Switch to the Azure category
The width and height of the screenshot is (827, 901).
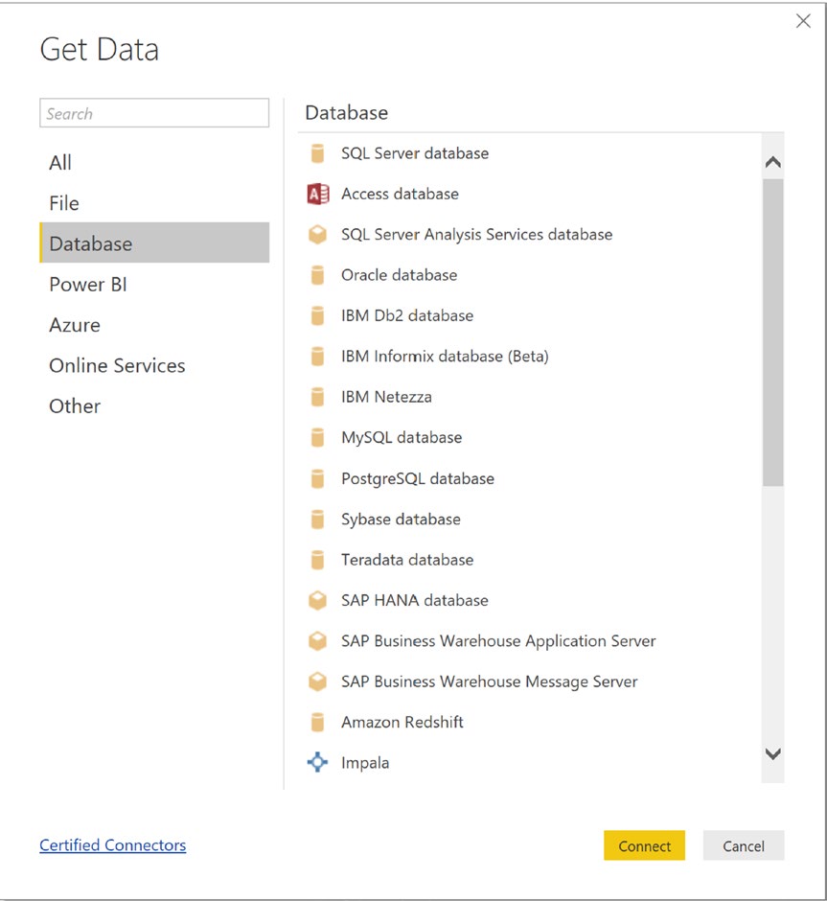(x=154, y=325)
